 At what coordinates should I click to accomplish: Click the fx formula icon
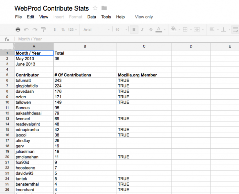[7, 39]
